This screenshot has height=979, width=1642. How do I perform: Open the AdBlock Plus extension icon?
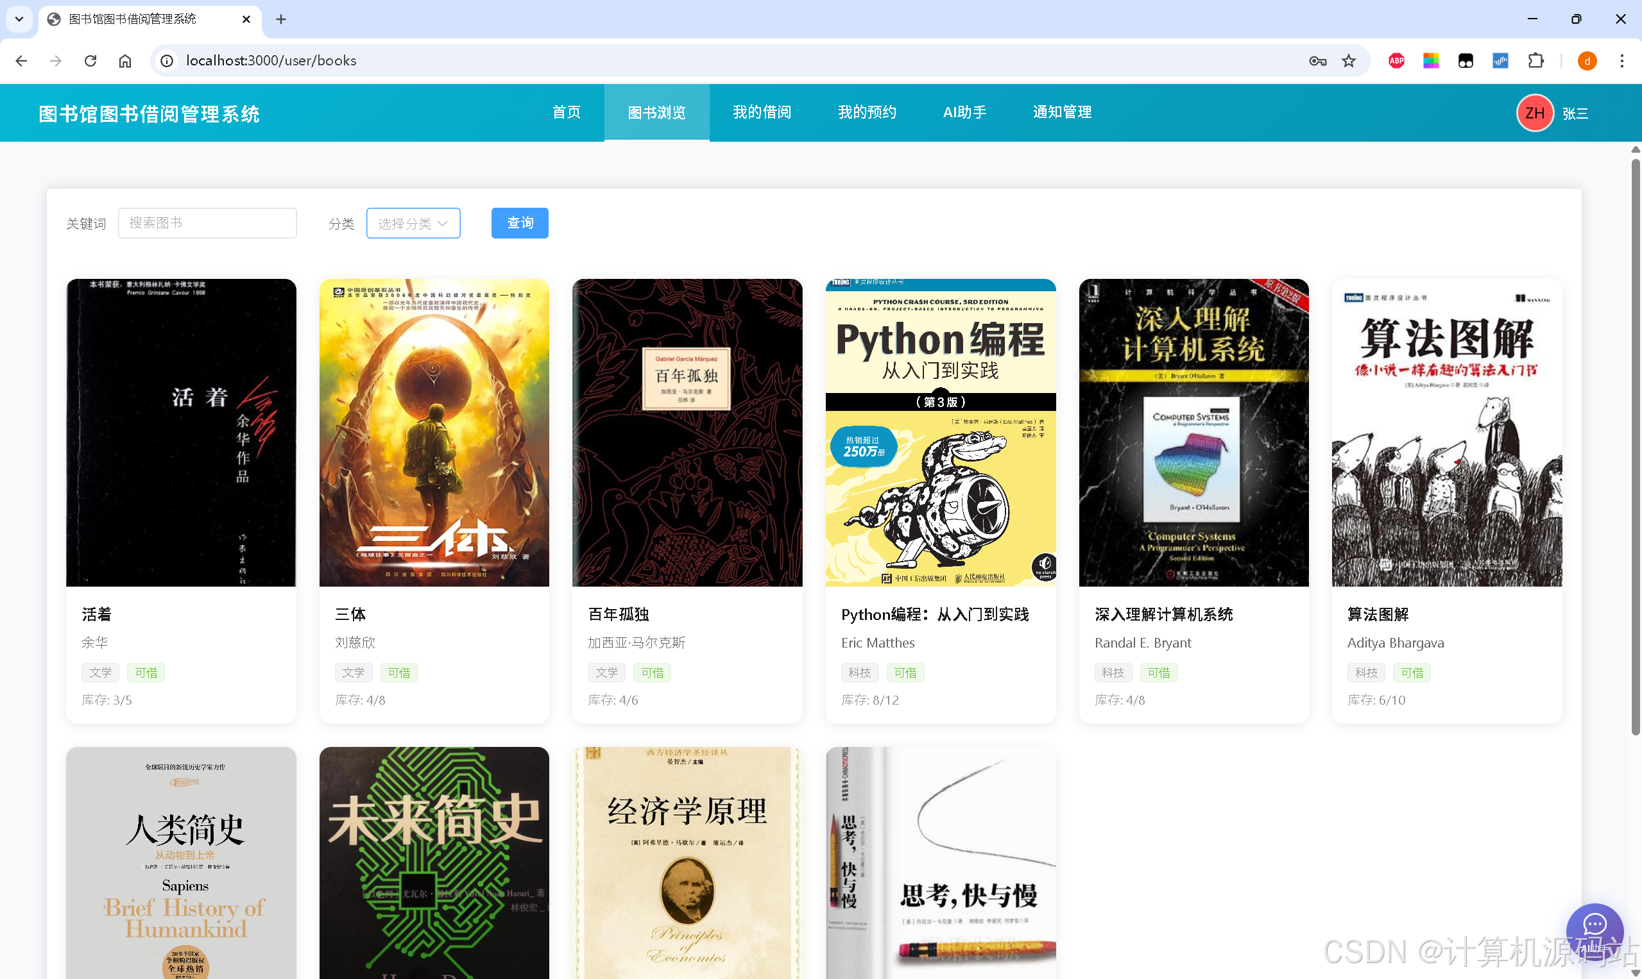[1396, 61]
